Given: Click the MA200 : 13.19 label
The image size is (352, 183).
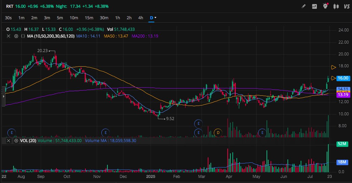Looking at the screenshot, I should [145, 36].
